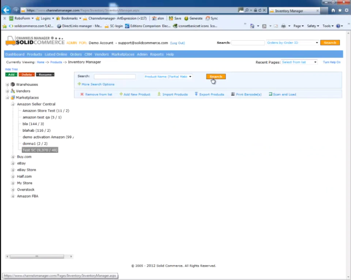Collapse the Marketplaces tree node
Viewport: 351px width, 280px height.
[x=7, y=98]
